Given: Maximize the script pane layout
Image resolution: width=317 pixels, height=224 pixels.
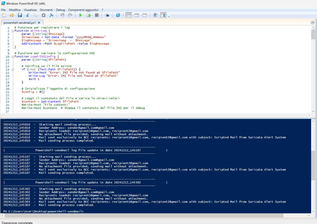Looking at the screenshot, I should coord(145,15).
